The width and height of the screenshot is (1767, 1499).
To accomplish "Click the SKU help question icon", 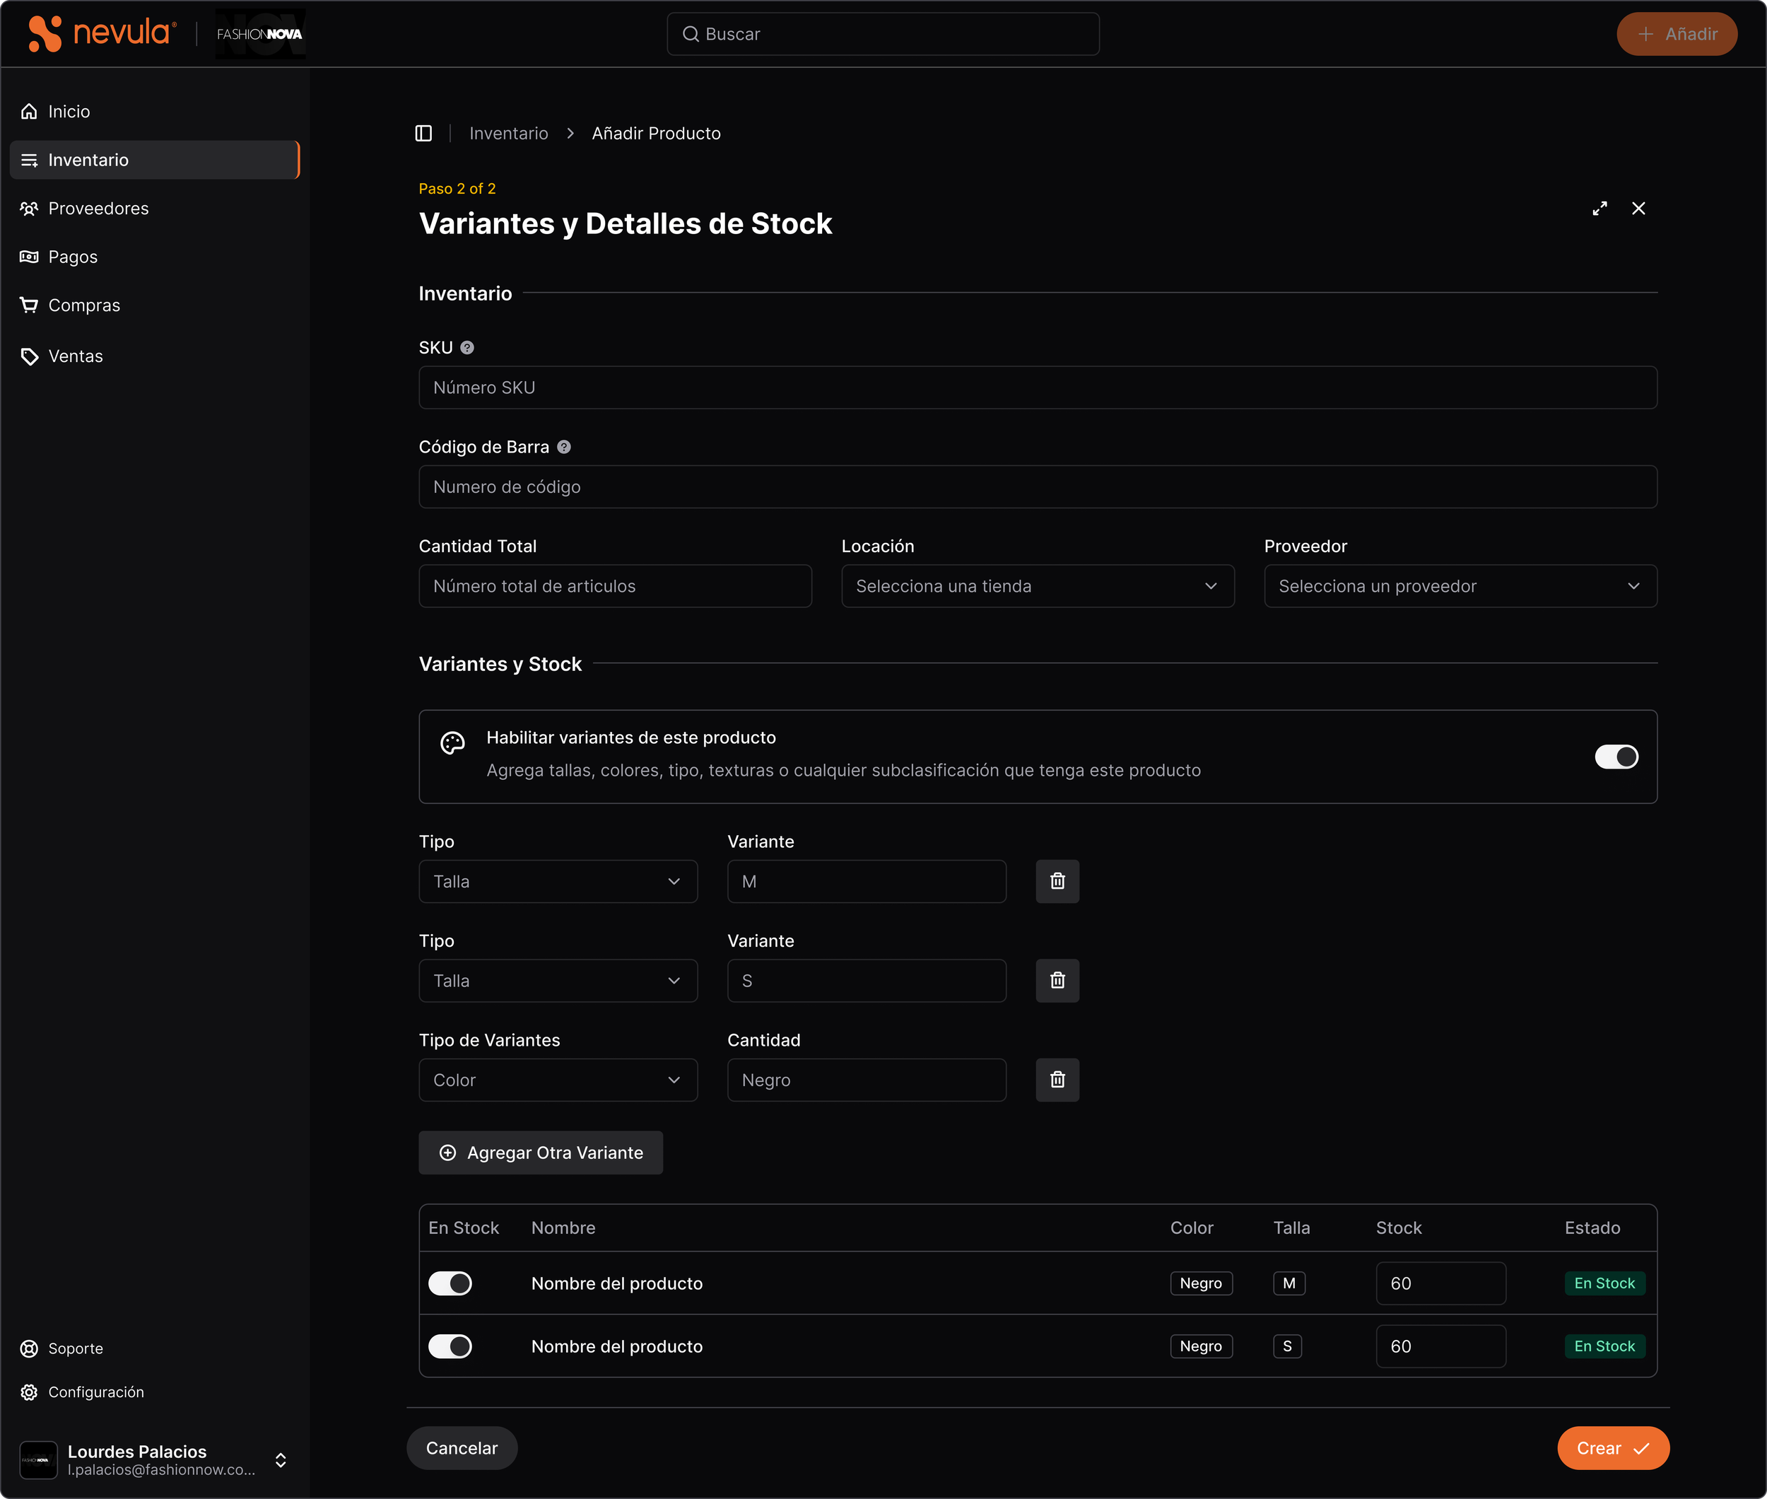I will tap(467, 348).
